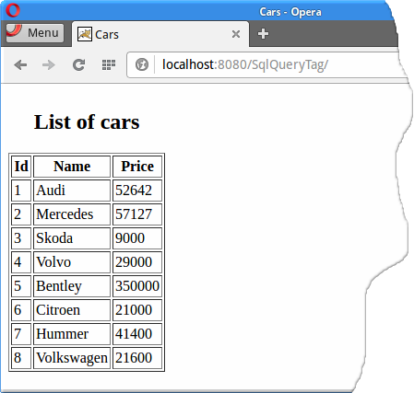The image size is (414, 393).
Task: Select the Bentley table cell
Action: coord(72,286)
